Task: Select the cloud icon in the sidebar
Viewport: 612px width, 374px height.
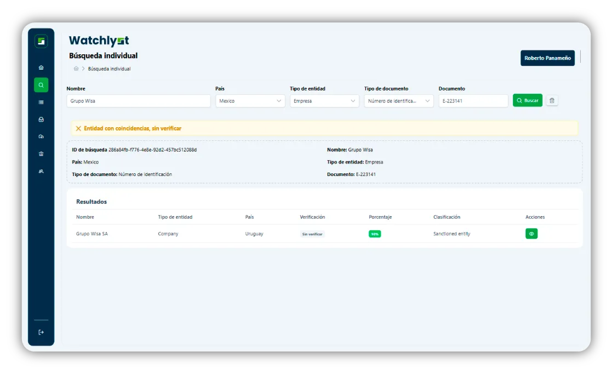Action: click(41, 136)
